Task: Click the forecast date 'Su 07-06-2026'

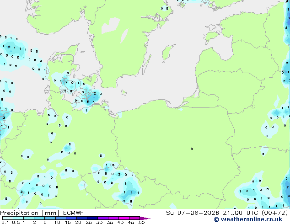Action: [193, 213]
